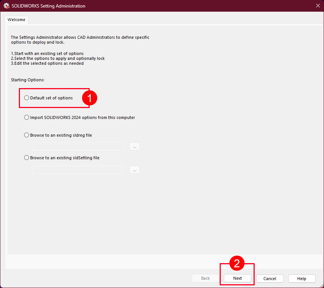This screenshot has height=288, width=324.
Task: Click the 'Starting Options:' label
Action: (x=28, y=80)
